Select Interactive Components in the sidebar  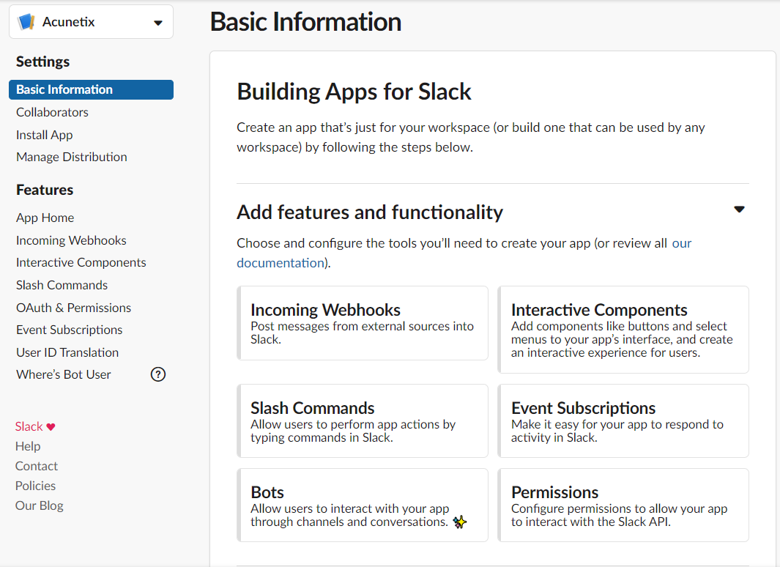(81, 262)
